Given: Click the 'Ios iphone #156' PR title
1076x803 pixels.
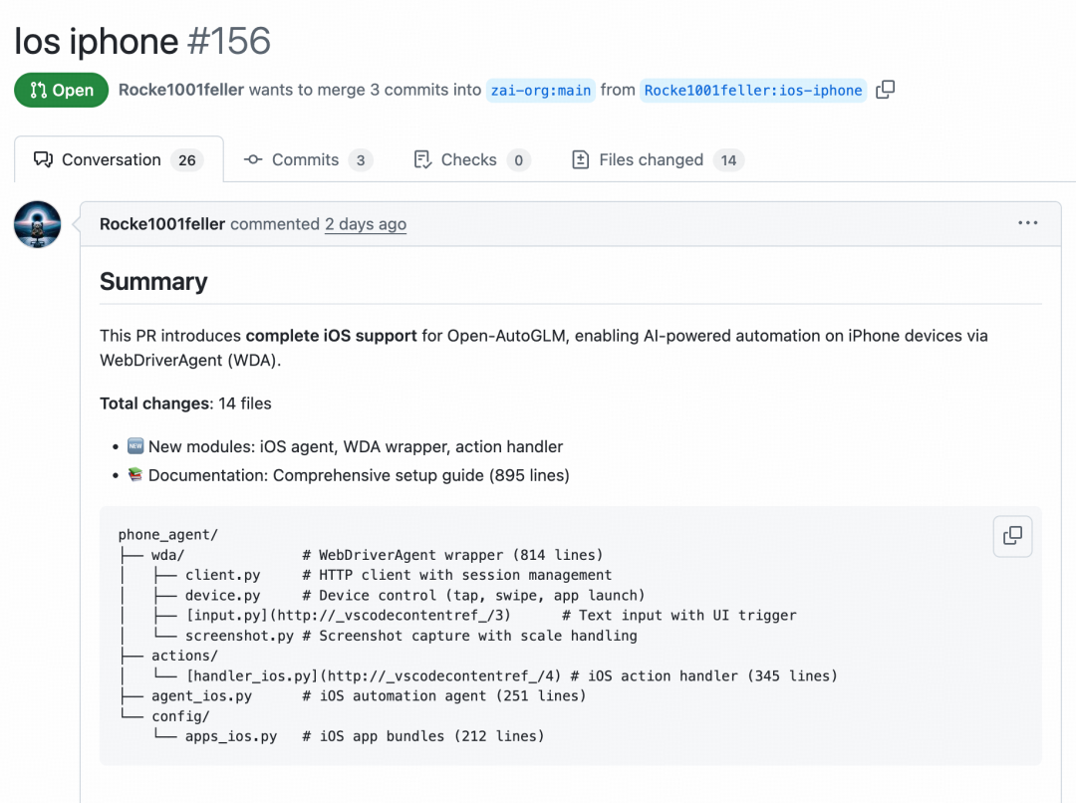Looking at the screenshot, I should (142, 41).
